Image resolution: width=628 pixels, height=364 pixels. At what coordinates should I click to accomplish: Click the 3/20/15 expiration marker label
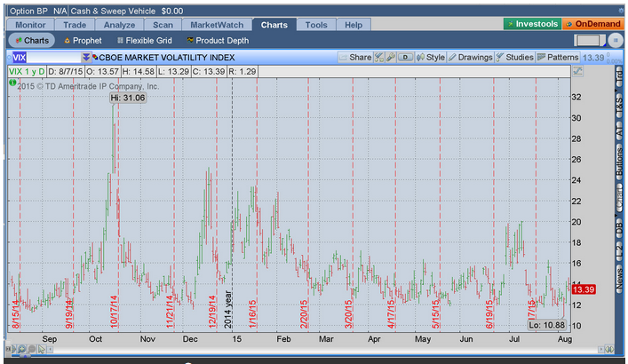[x=348, y=314]
